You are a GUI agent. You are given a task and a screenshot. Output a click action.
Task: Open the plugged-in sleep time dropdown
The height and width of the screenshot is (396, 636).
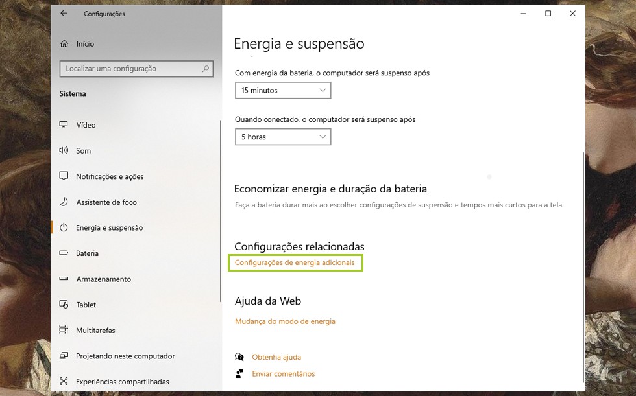click(x=283, y=137)
